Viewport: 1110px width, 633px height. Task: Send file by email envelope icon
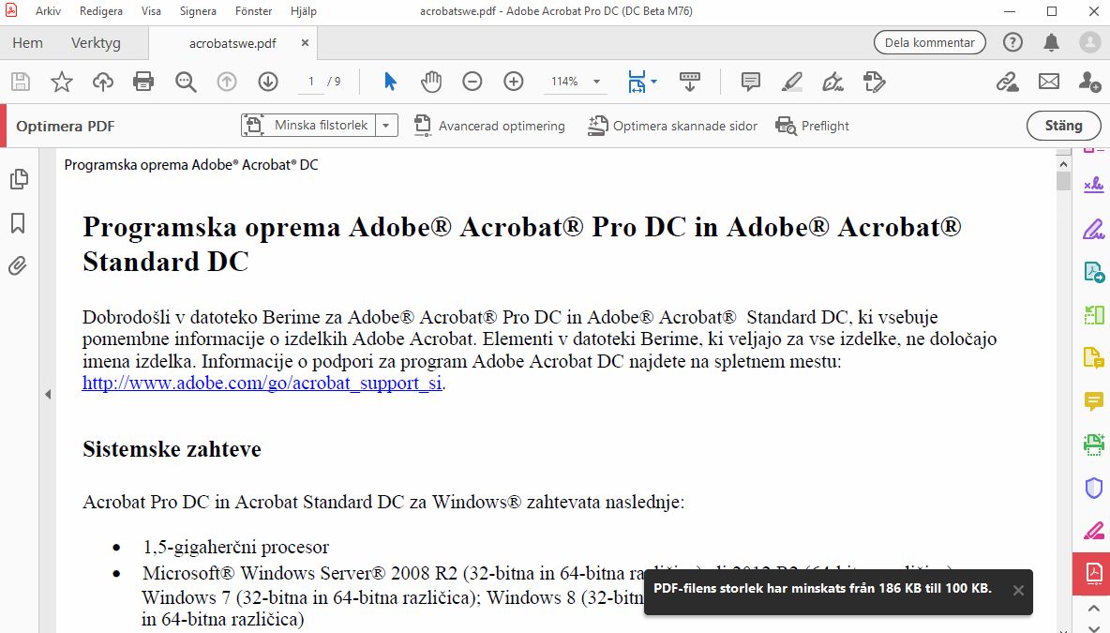(x=1049, y=83)
